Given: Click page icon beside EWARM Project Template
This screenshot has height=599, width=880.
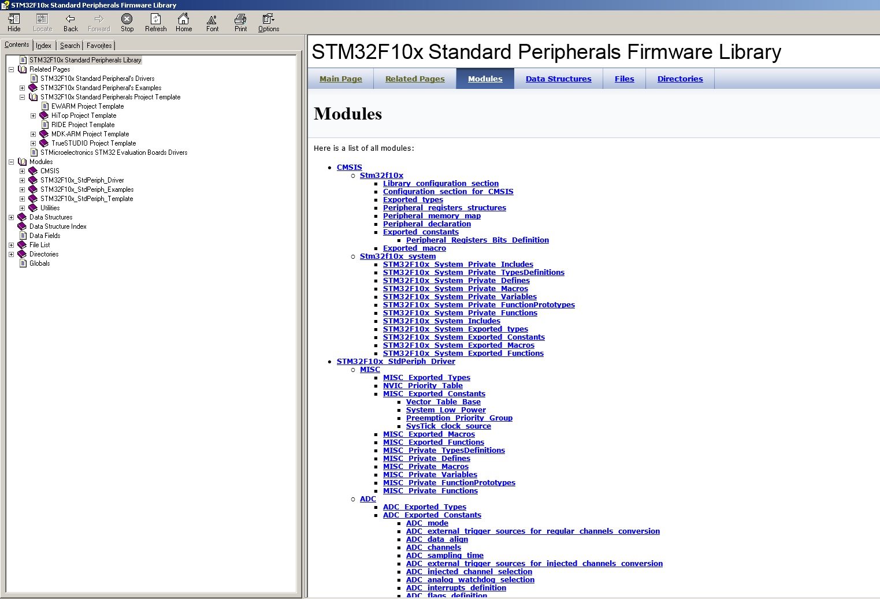Looking at the screenshot, I should [45, 106].
